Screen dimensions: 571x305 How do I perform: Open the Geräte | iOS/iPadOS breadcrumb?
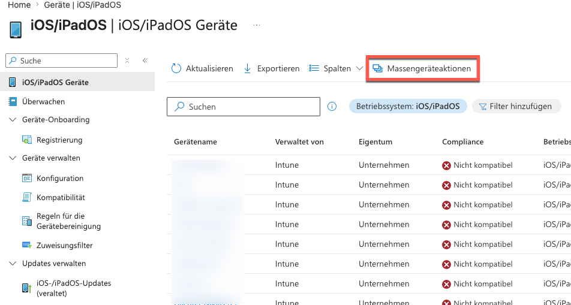pyautogui.click(x=83, y=5)
